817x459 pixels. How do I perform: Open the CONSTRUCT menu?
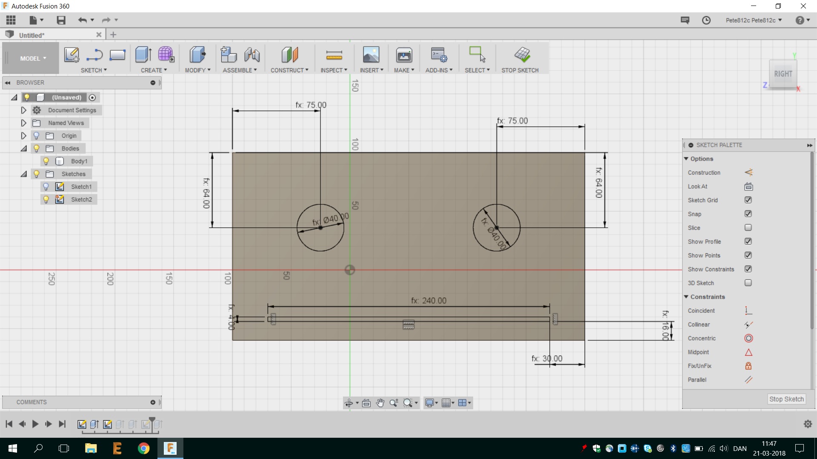click(x=289, y=70)
